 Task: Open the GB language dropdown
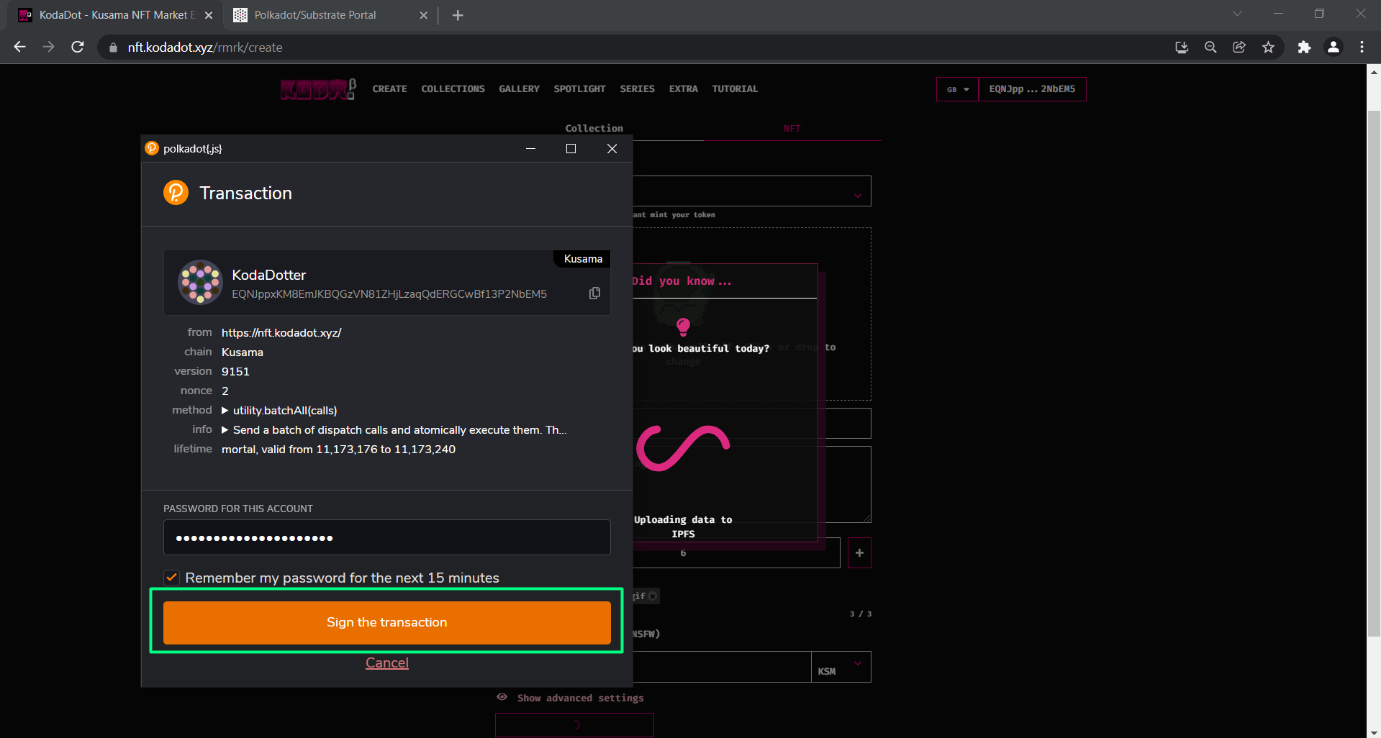tap(957, 89)
